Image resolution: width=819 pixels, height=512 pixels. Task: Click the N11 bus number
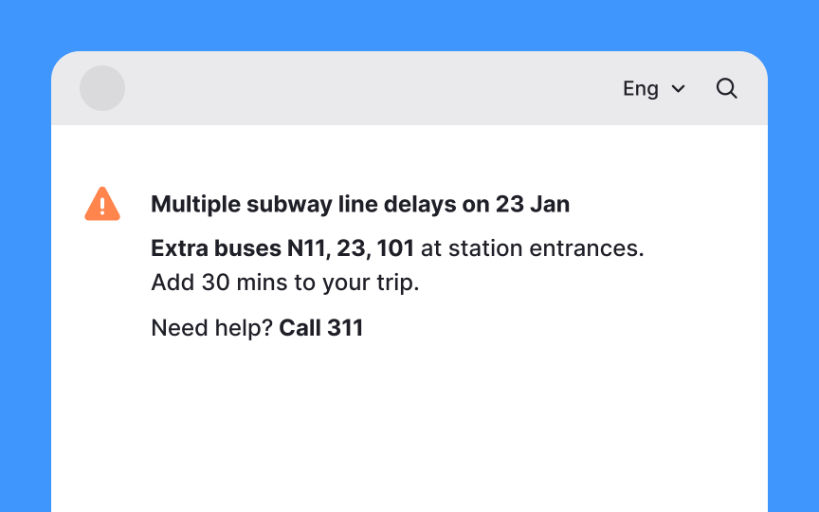coord(308,248)
